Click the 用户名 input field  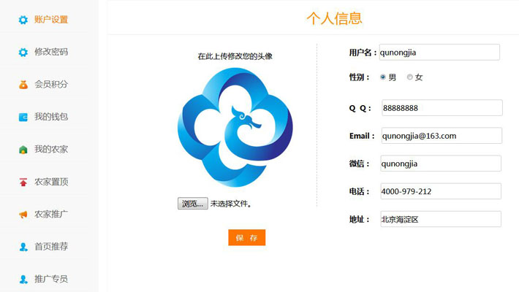(439, 53)
